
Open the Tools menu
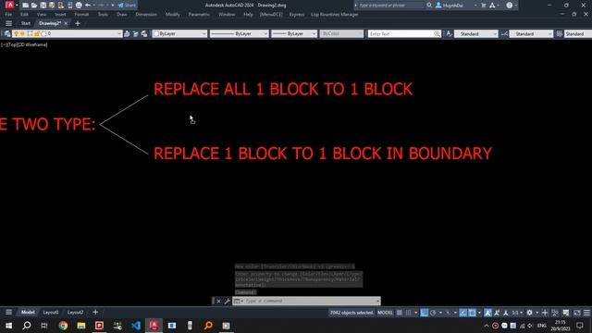(x=103, y=15)
